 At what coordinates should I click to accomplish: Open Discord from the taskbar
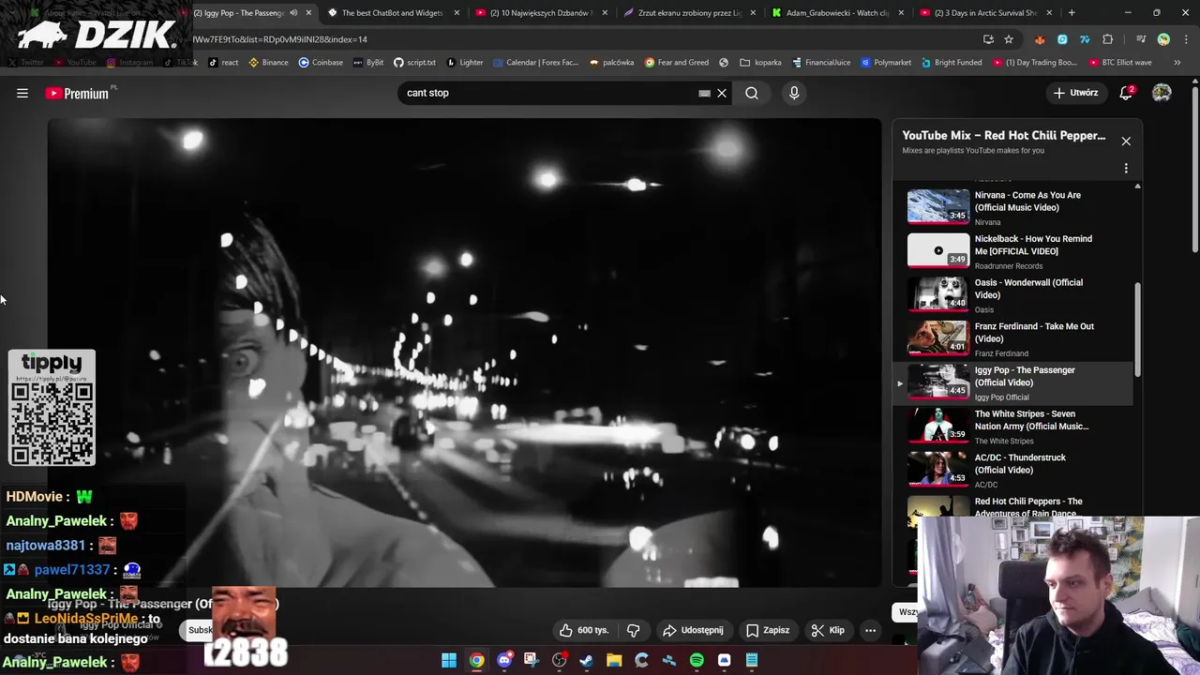pyautogui.click(x=504, y=660)
